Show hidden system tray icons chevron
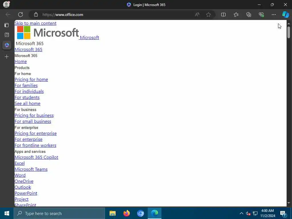 (x=241, y=213)
